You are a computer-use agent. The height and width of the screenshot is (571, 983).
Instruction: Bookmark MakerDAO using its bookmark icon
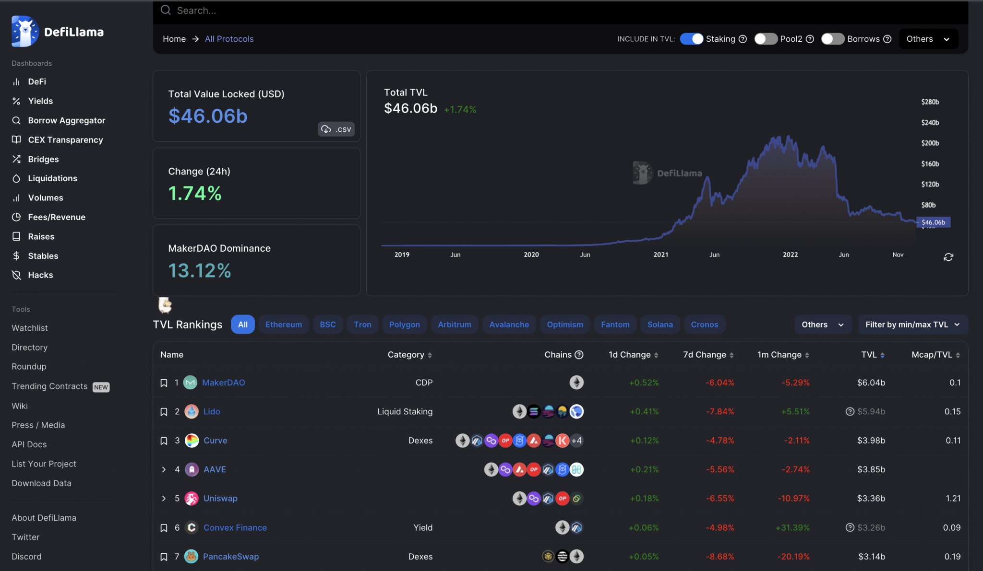(164, 383)
